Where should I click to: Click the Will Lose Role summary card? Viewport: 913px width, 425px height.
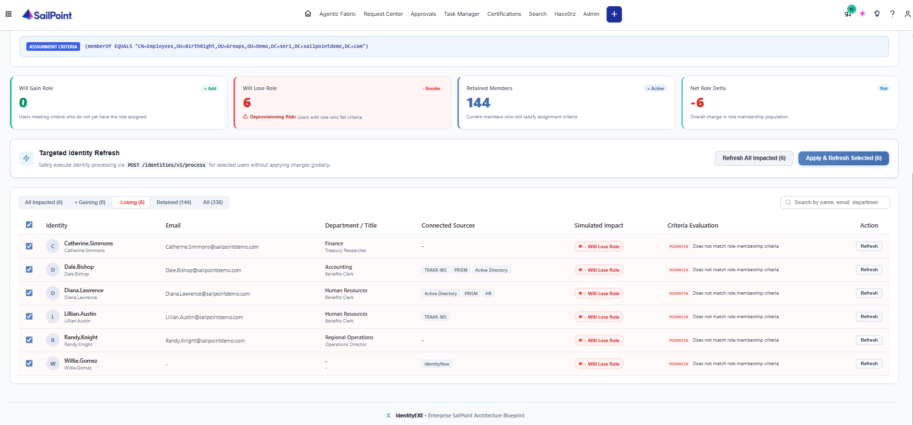click(342, 103)
